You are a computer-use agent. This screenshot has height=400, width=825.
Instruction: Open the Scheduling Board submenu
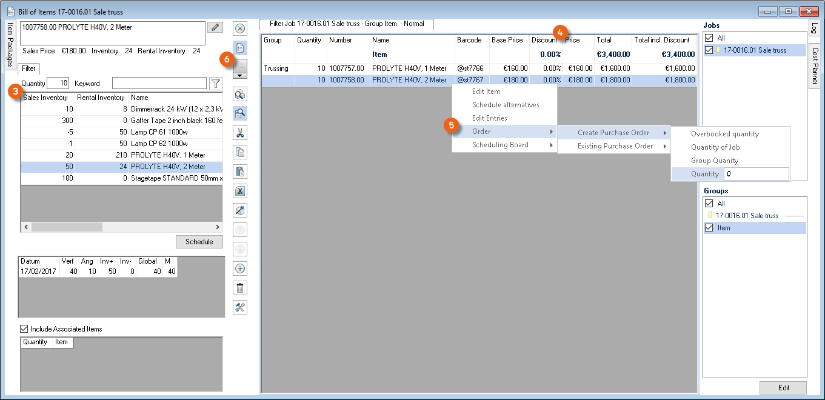pyautogui.click(x=500, y=145)
